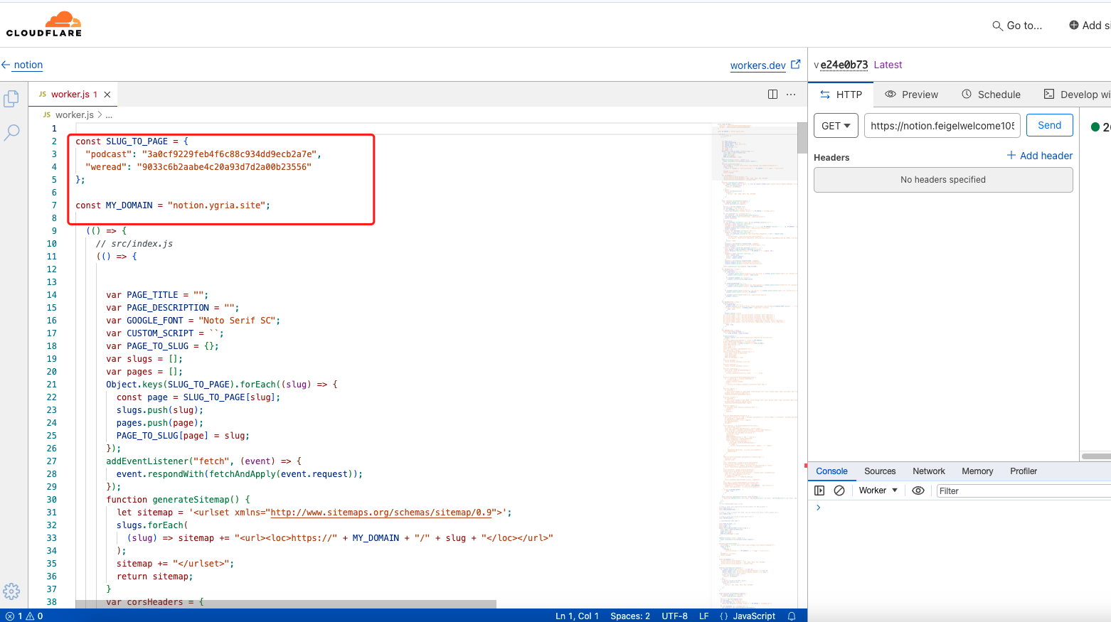Screen dimensions: 1111x622
Task: Click the 'No headers specified' box
Action: pos(943,180)
